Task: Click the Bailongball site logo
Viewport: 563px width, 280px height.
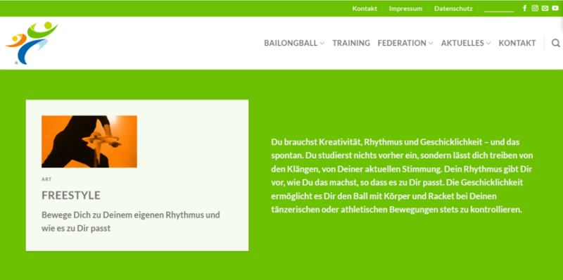Action: tap(32, 43)
